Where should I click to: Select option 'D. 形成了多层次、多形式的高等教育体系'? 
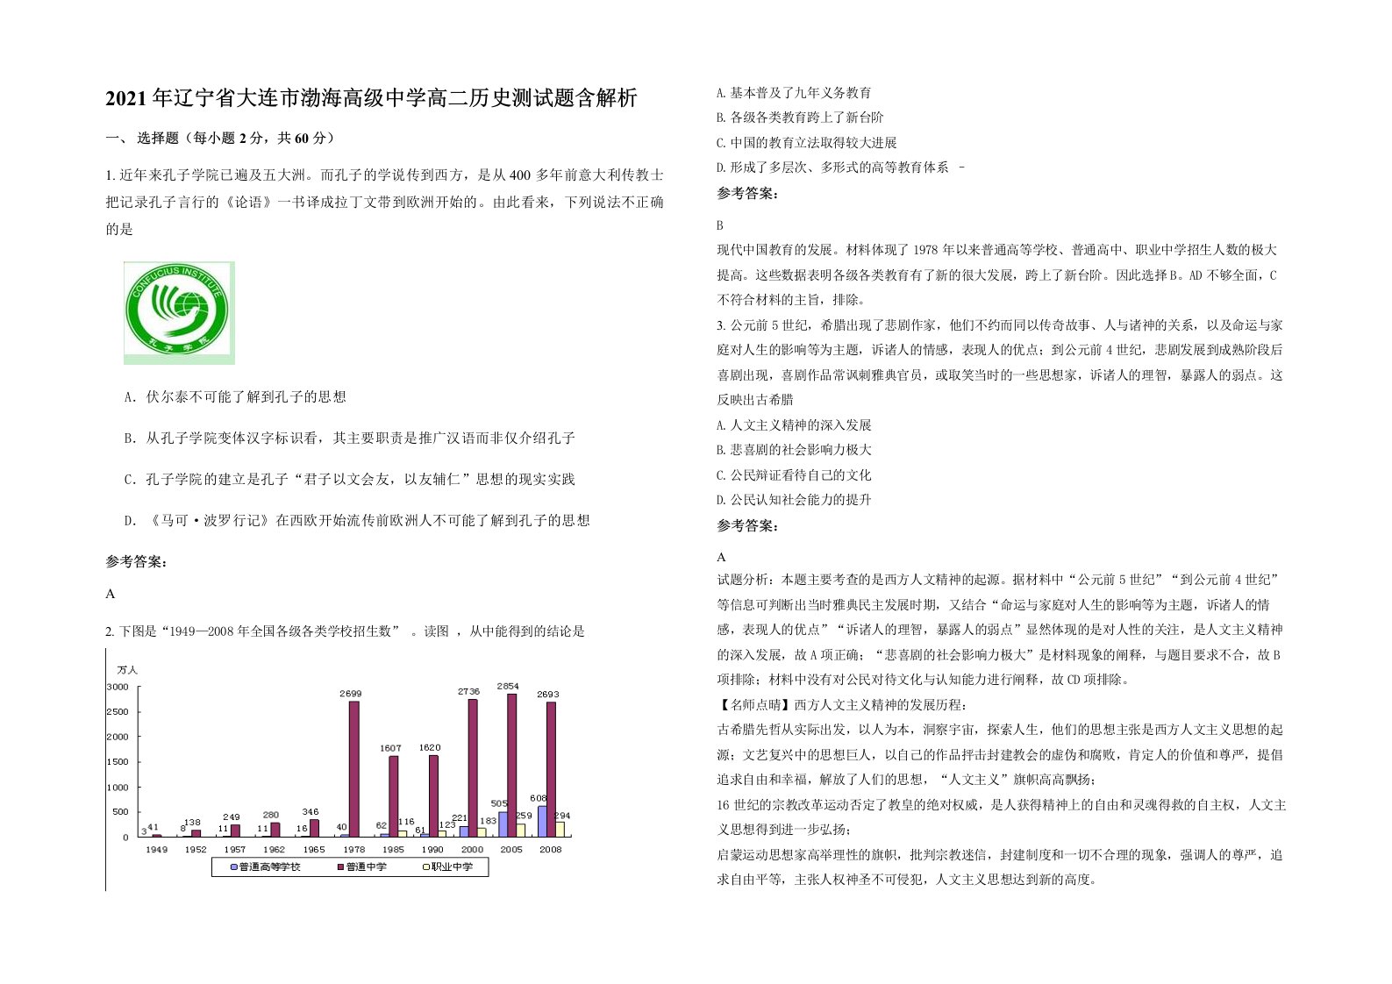tap(832, 167)
